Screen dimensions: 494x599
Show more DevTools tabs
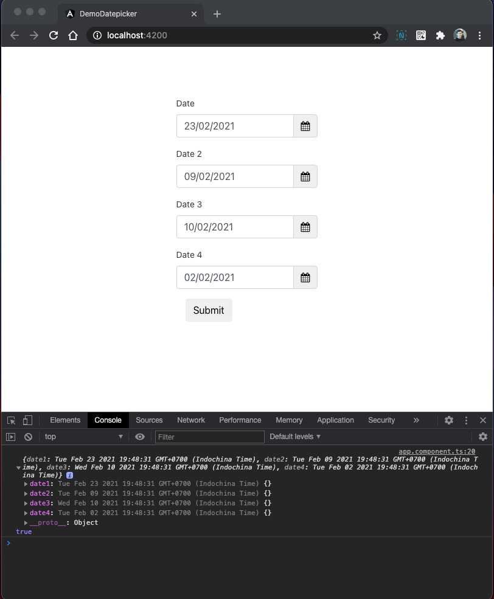point(416,420)
